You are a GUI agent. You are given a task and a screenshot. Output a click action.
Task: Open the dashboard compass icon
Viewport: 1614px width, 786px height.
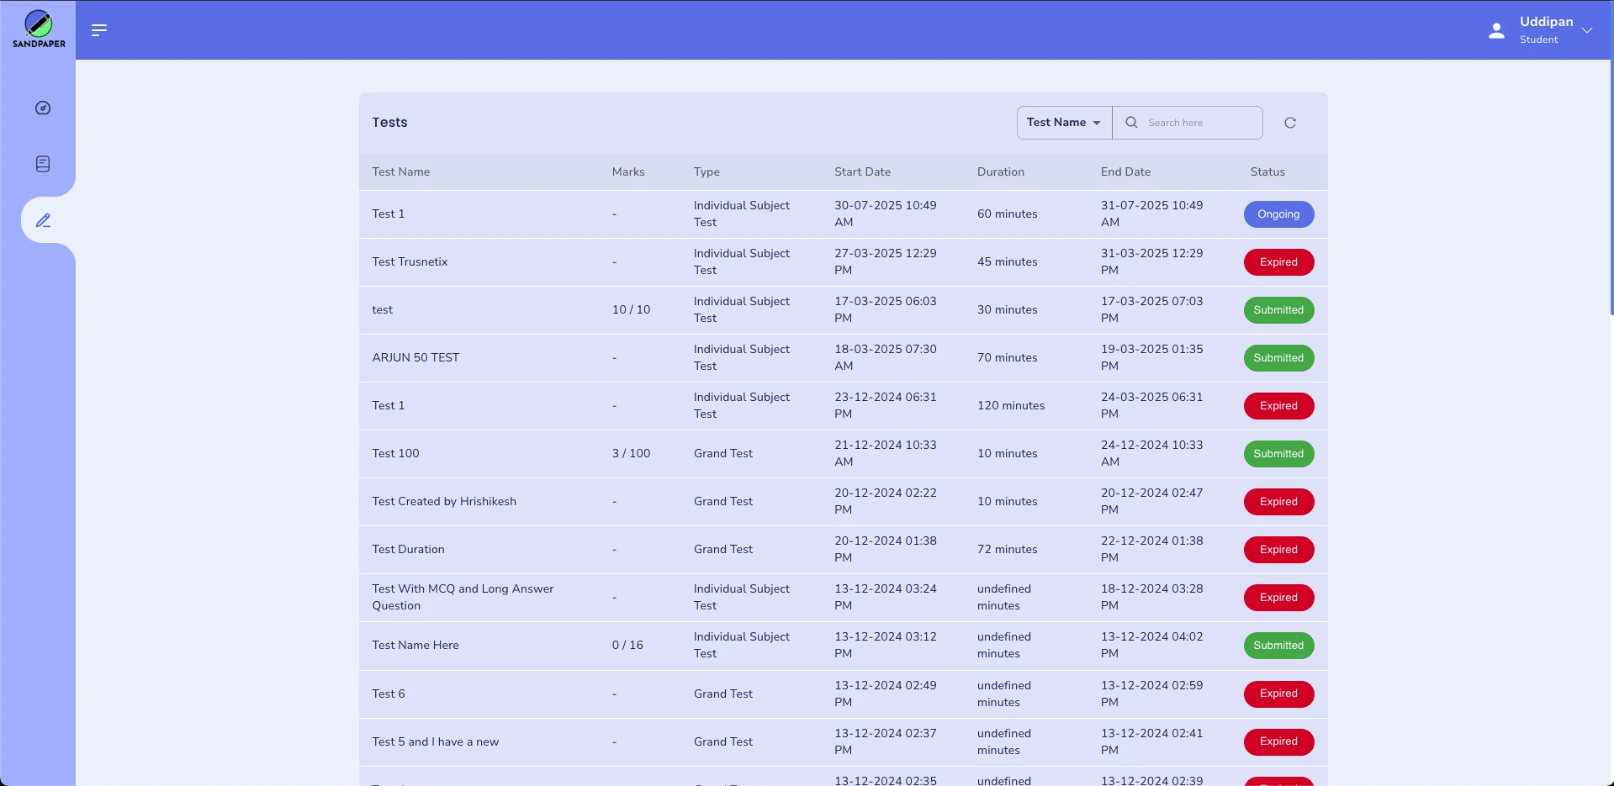point(43,108)
